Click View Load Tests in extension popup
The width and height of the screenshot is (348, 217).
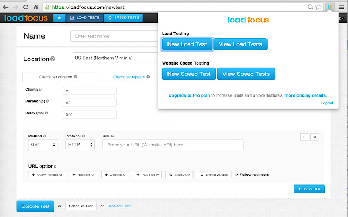point(240,44)
